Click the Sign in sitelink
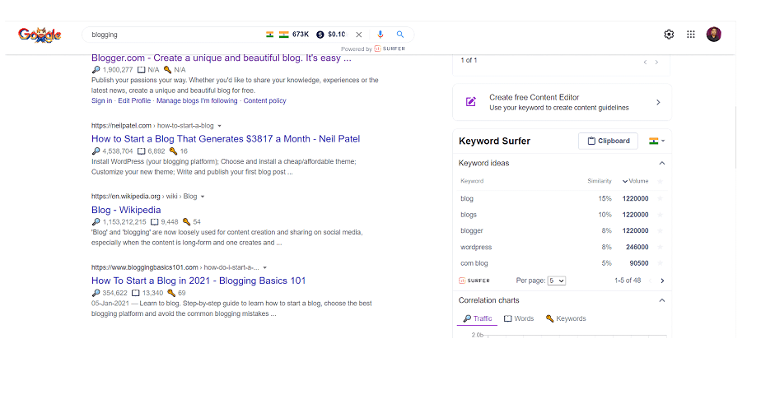Image resolution: width=761 pixels, height=399 pixels. pyautogui.click(x=101, y=101)
